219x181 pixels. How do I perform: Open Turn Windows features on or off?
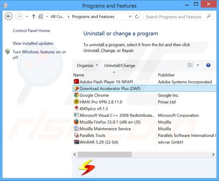point(39,55)
